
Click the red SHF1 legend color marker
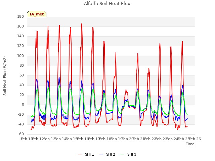80,155
